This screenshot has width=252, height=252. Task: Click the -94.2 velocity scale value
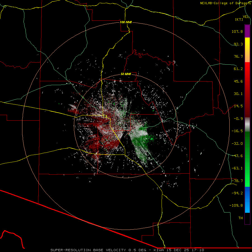click(x=237, y=193)
